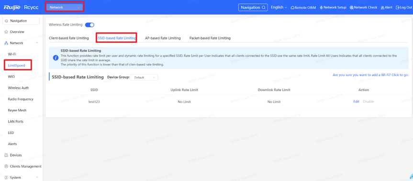Screen dimensions: 413x181
Task: Click the Network Setup icon
Action: click(321, 8)
